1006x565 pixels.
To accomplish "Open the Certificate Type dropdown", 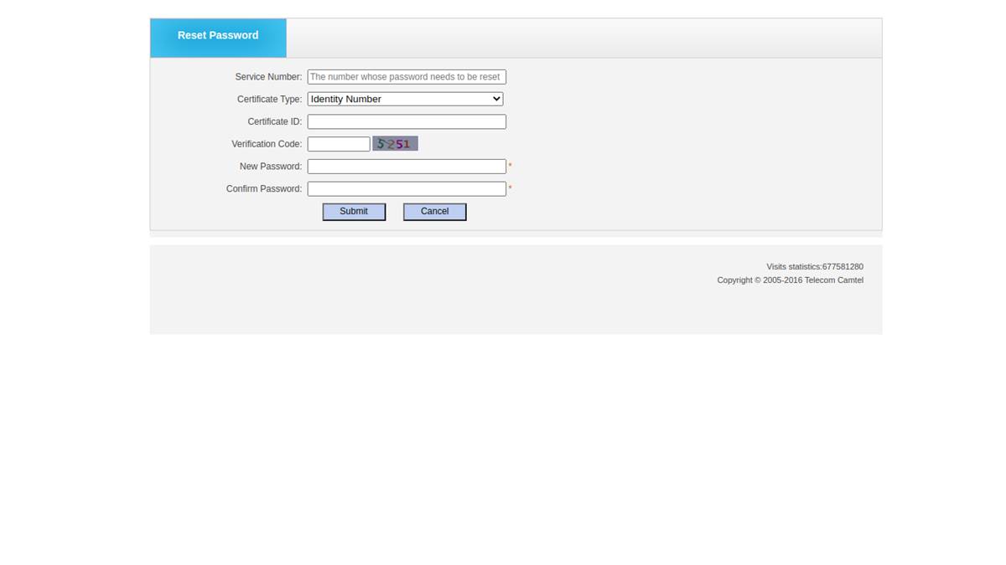I will pyautogui.click(x=404, y=99).
